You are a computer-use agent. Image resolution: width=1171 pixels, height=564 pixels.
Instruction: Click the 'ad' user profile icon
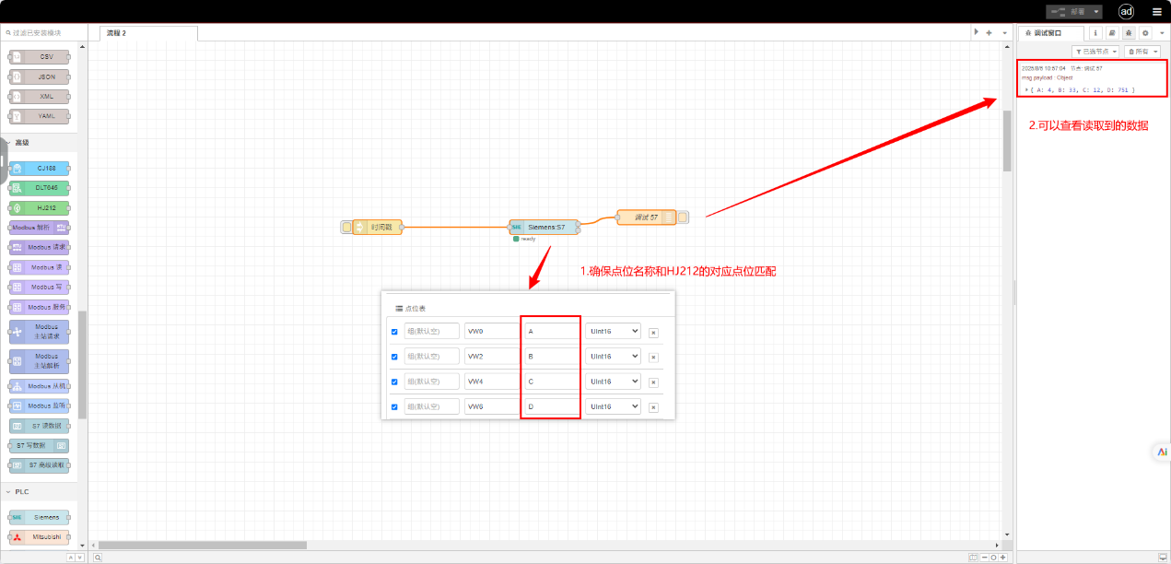1126,12
